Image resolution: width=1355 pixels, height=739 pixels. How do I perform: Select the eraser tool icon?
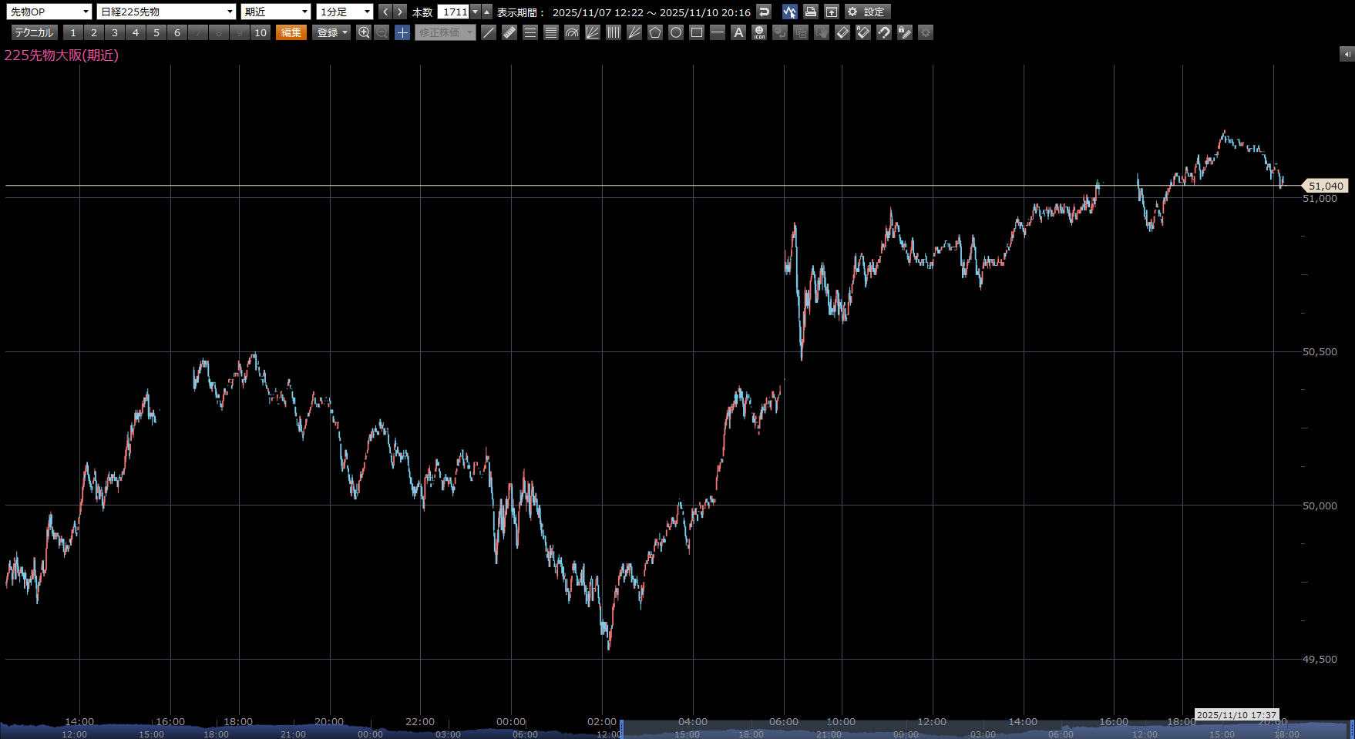tap(842, 32)
